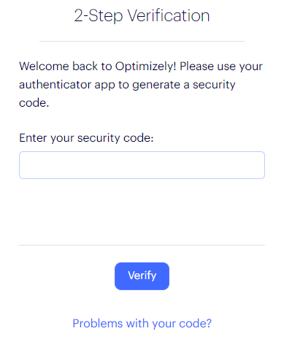Click the "Welcome back to Optimizely!" text
This screenshot has height=342, width=284.
tap(98, 66)
